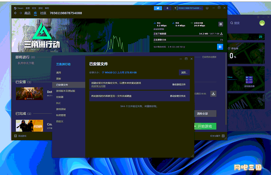Open download settings gear icon
Image resolution: width=271 pixels, height=175 pixels.
tap(221, 24)
